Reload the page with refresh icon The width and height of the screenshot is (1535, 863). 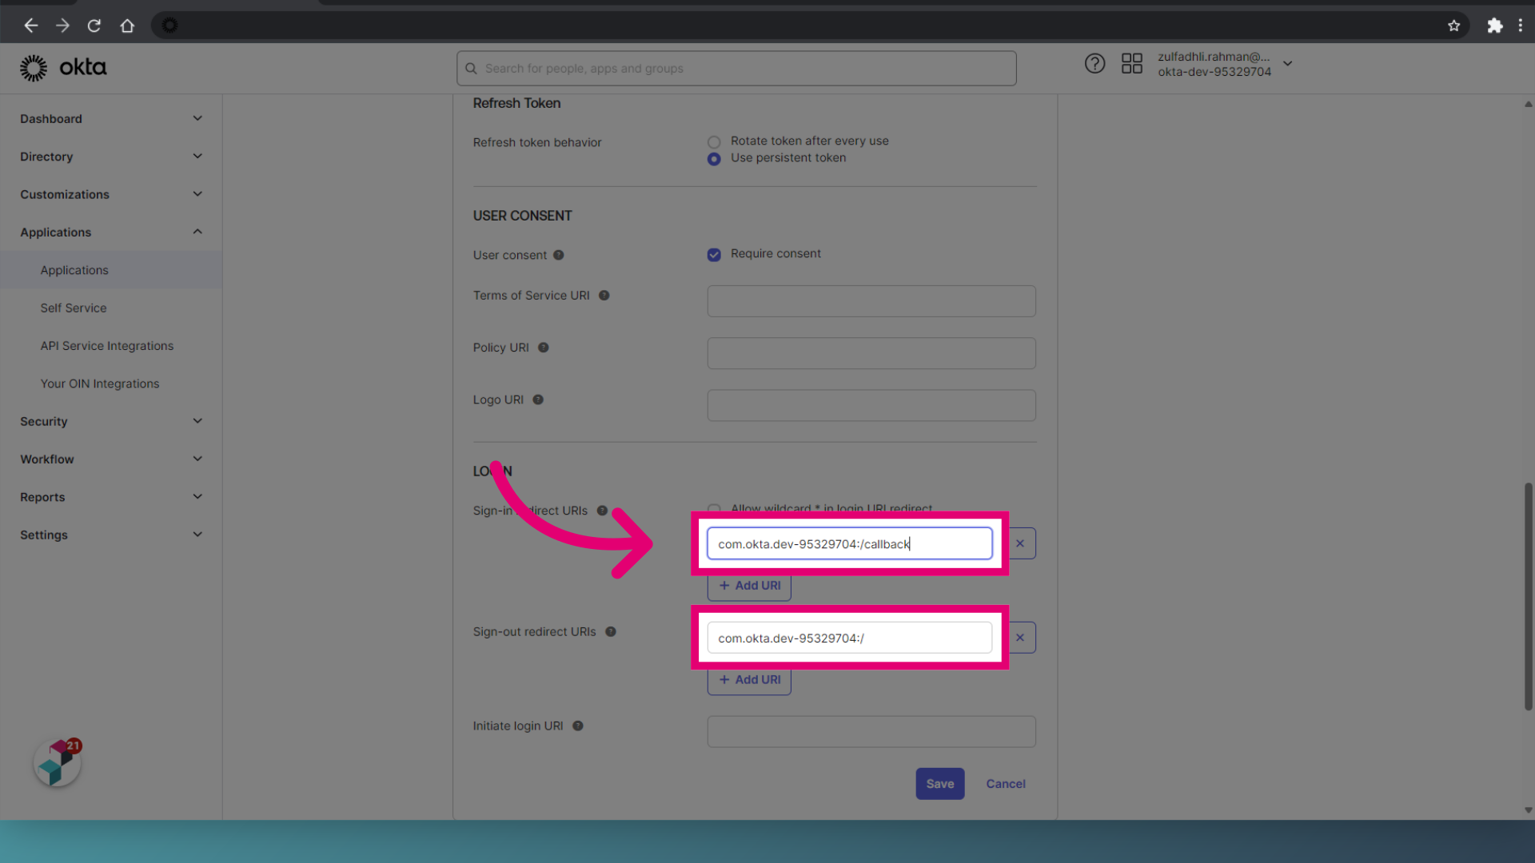point(94,26)
